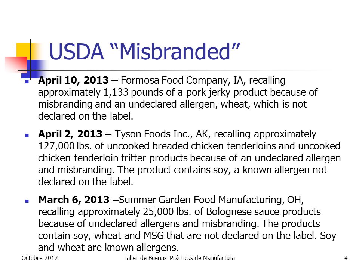Click footer Taller de Buenas Prácticas de Manufactura
Viewport: 359px width, 269px height.
coord(179,258)
